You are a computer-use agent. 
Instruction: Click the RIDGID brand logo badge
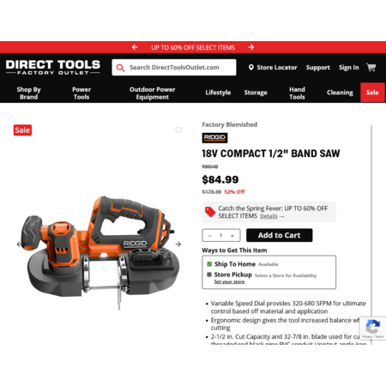point(214,137)
